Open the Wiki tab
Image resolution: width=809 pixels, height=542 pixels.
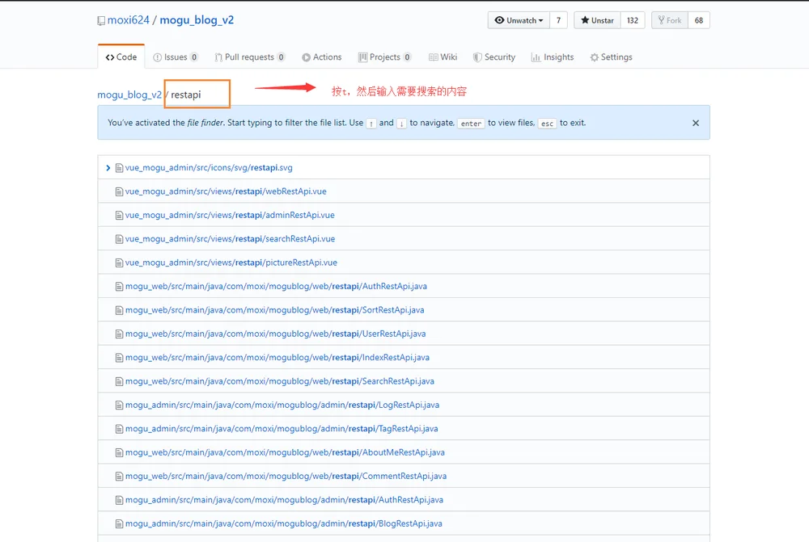pyautogui.click(x=443, y=57)
